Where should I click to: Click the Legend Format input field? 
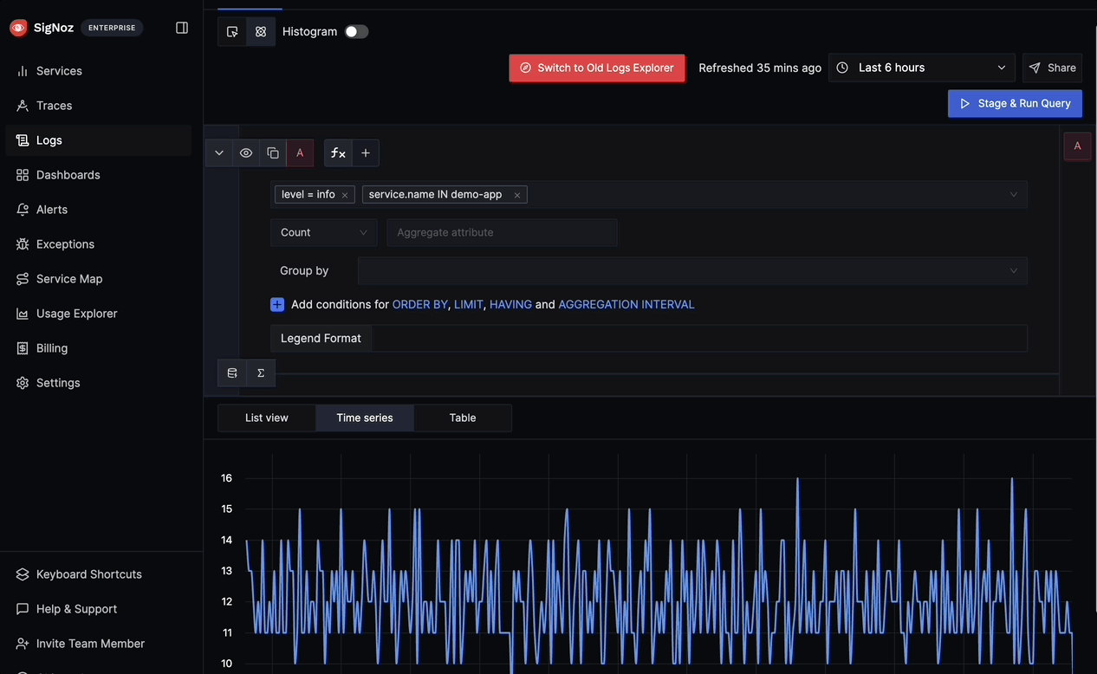[x=699, y=338]
